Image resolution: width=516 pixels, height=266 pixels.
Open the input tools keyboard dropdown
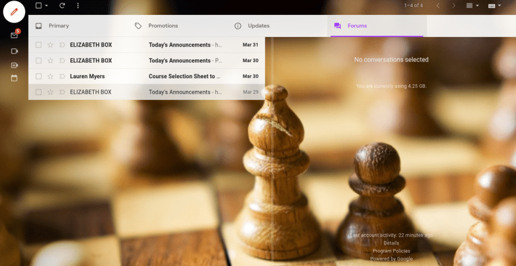[x=494, y=6]
